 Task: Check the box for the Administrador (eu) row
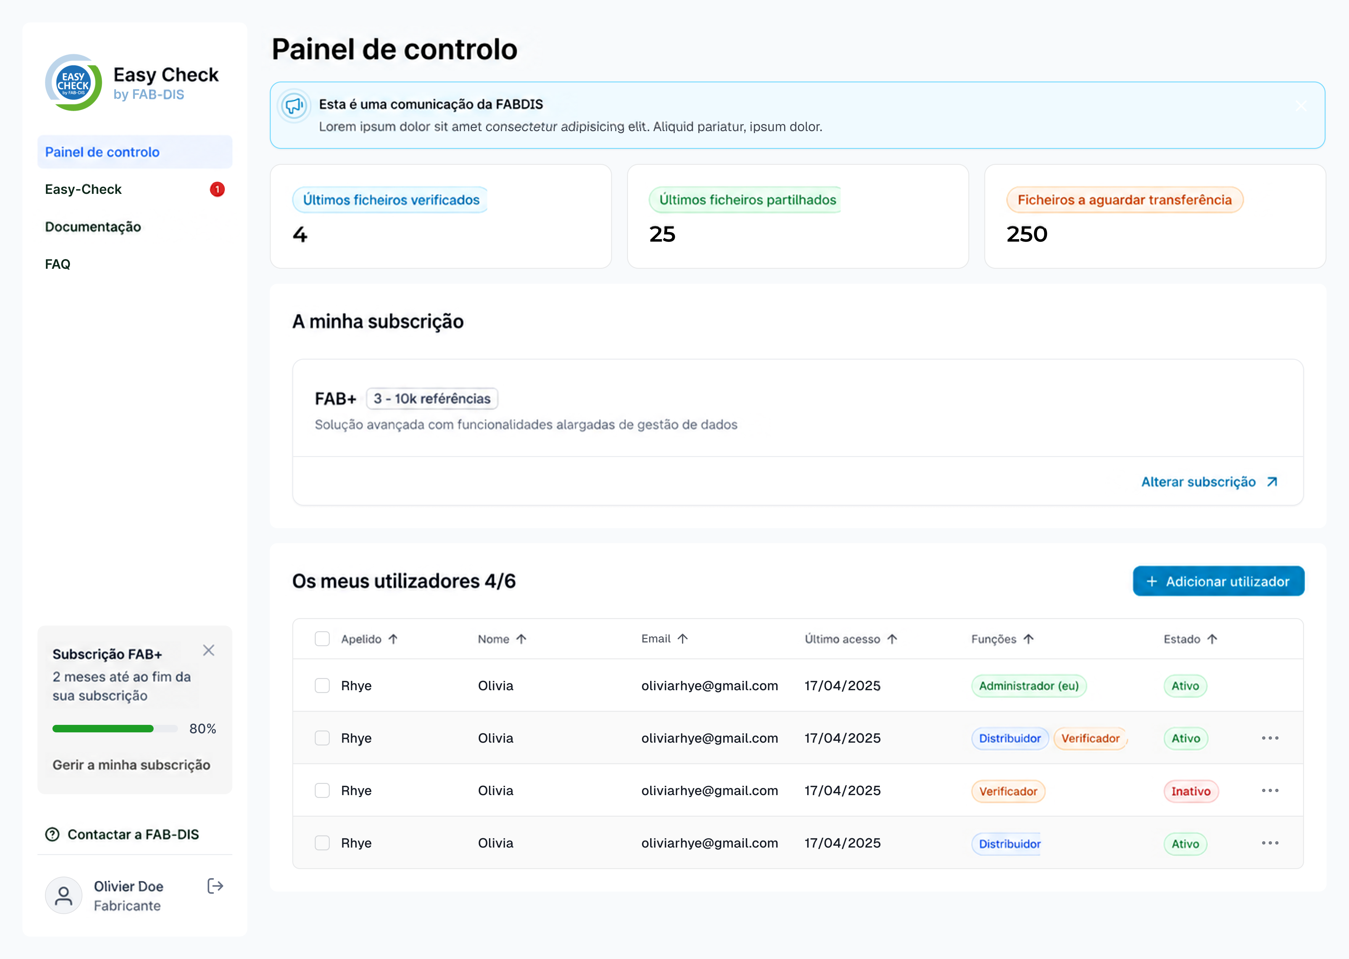click(x=322, y=686)
